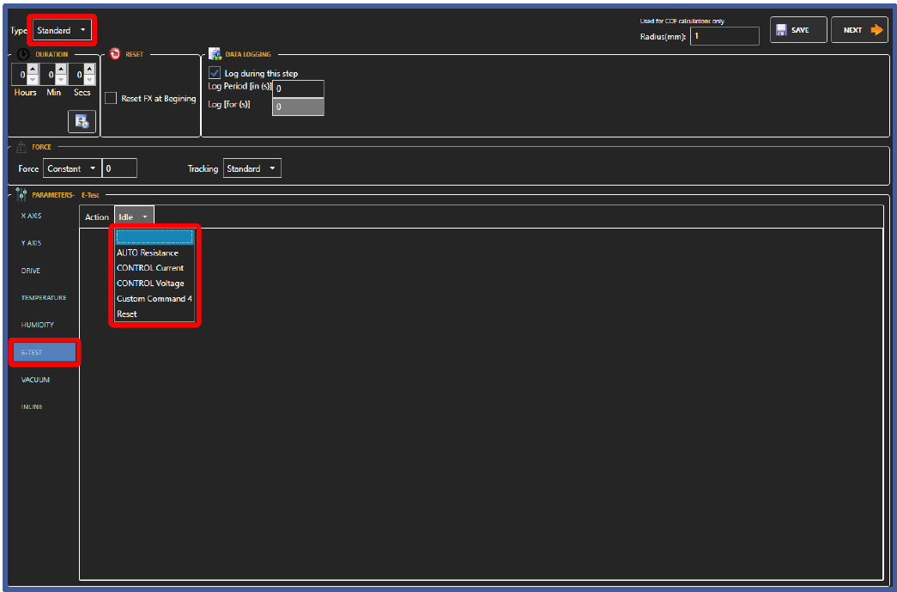The width and height of the screenshot is (897, 592).
Task: Open the Force dropdown set to Constant
Action: pyautogui.click(x=72, y=168)
